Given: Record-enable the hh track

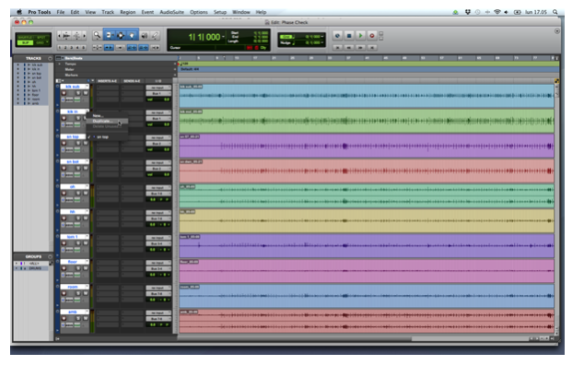Looking at the screenshot, I should pos(64,218).
